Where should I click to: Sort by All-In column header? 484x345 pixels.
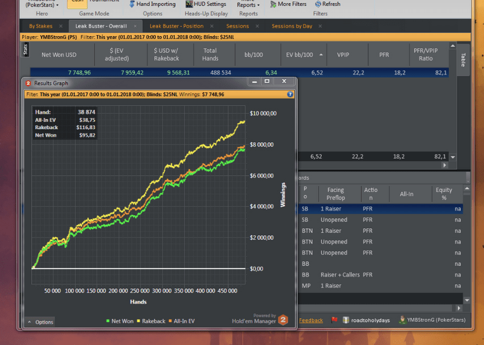point(406,194)
